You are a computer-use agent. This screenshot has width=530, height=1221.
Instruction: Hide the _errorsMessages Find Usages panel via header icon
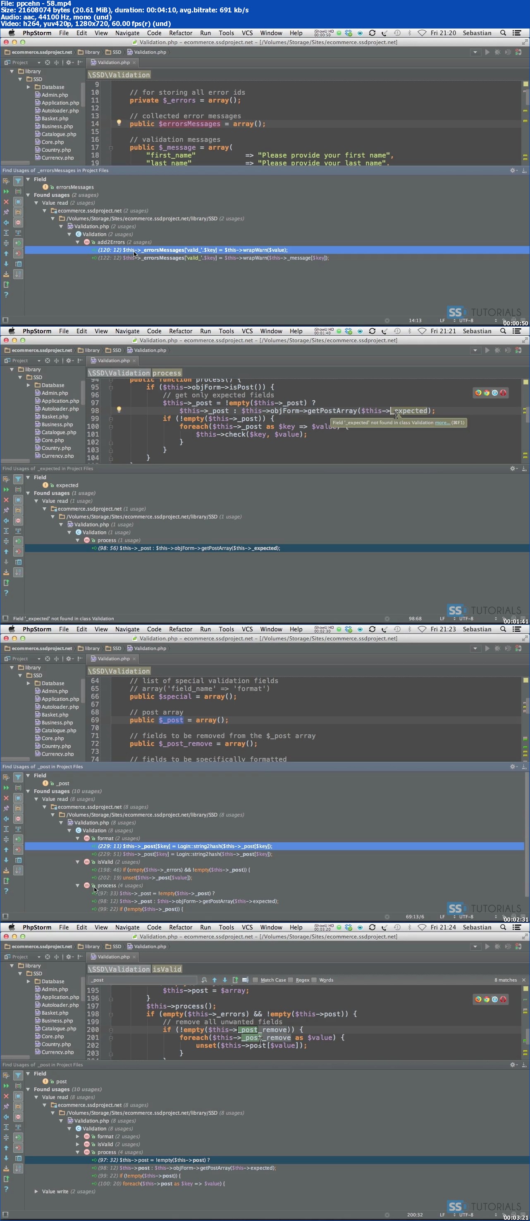tap(524, 170)
